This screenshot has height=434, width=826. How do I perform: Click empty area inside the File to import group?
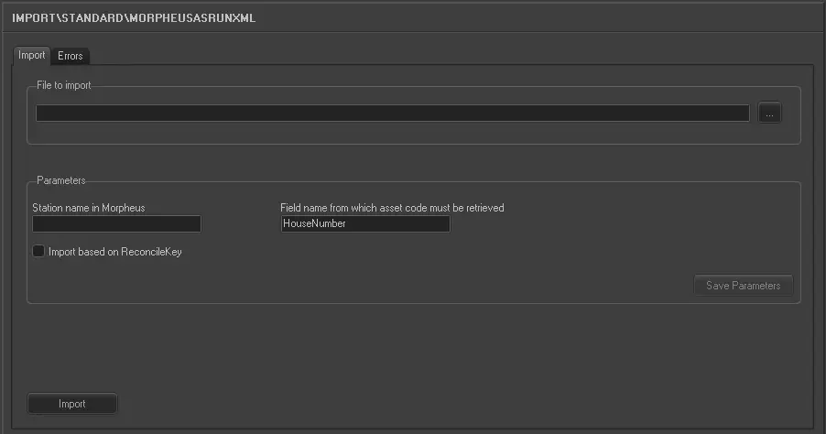tap(412, 134)
